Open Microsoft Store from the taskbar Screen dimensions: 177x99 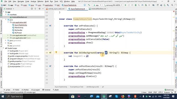(x=73, y=97)
